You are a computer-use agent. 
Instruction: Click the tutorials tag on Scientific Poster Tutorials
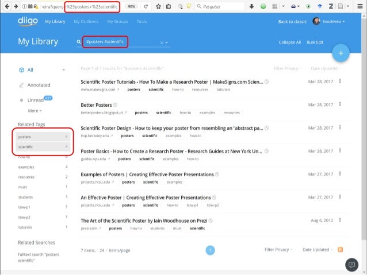pyautogui.click(x=223, y=90)
